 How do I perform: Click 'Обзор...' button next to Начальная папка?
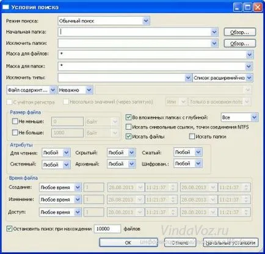(x=240, y=32)
